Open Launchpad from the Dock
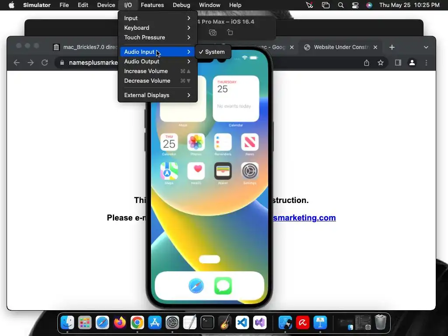 point(85,323)
